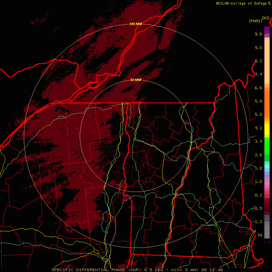Click the yellow segment of the color bar

[x=267, y=129]
